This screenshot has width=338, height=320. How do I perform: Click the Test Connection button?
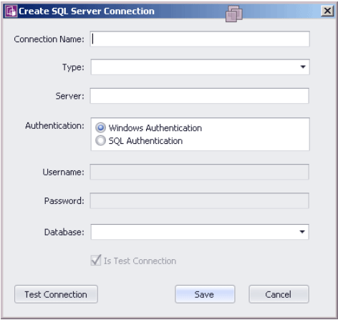coord(56,294)
